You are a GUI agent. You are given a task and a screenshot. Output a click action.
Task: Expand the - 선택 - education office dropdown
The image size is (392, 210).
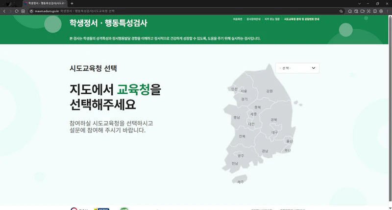point(297,68)
